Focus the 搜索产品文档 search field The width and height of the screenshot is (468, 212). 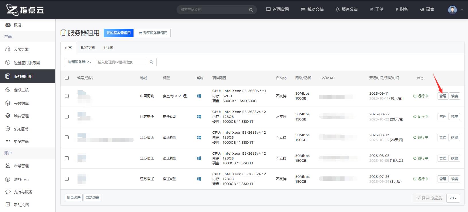point(212,10)
